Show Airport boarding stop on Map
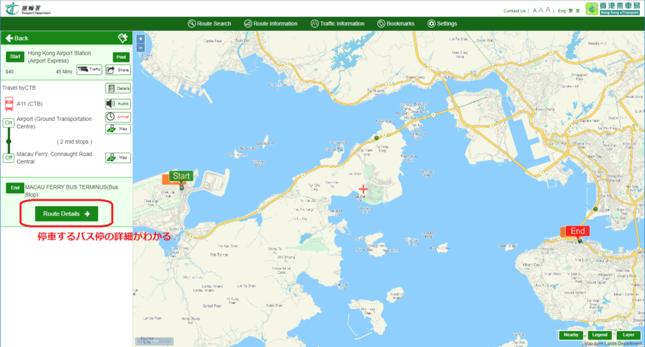 pos(118,129)
